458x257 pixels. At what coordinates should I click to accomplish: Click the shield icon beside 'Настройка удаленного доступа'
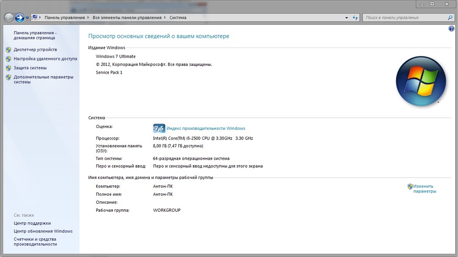pyautogui.click(x=8, y=59)
